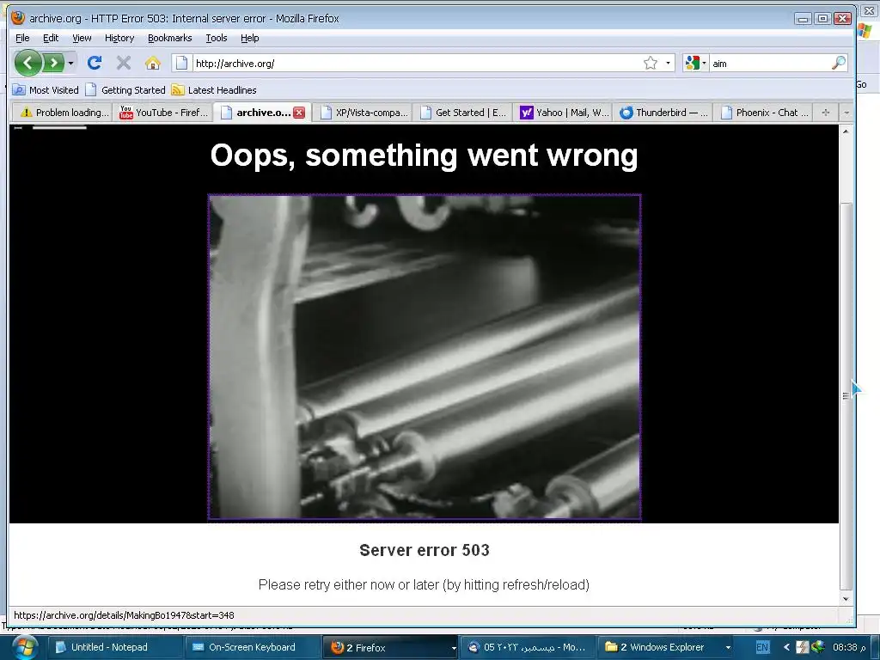Viewport: 880px width, 660px height.
Task: Open the address bar history dropdown
Action: point(668,63)
